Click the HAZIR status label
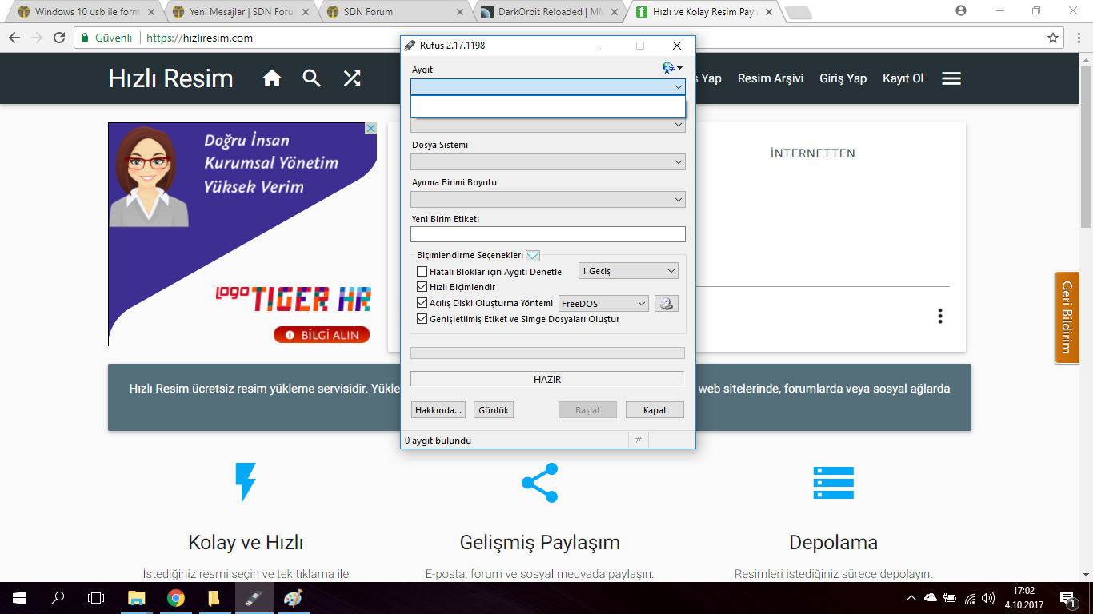1093x614 pixels. [x=547, y=380]
